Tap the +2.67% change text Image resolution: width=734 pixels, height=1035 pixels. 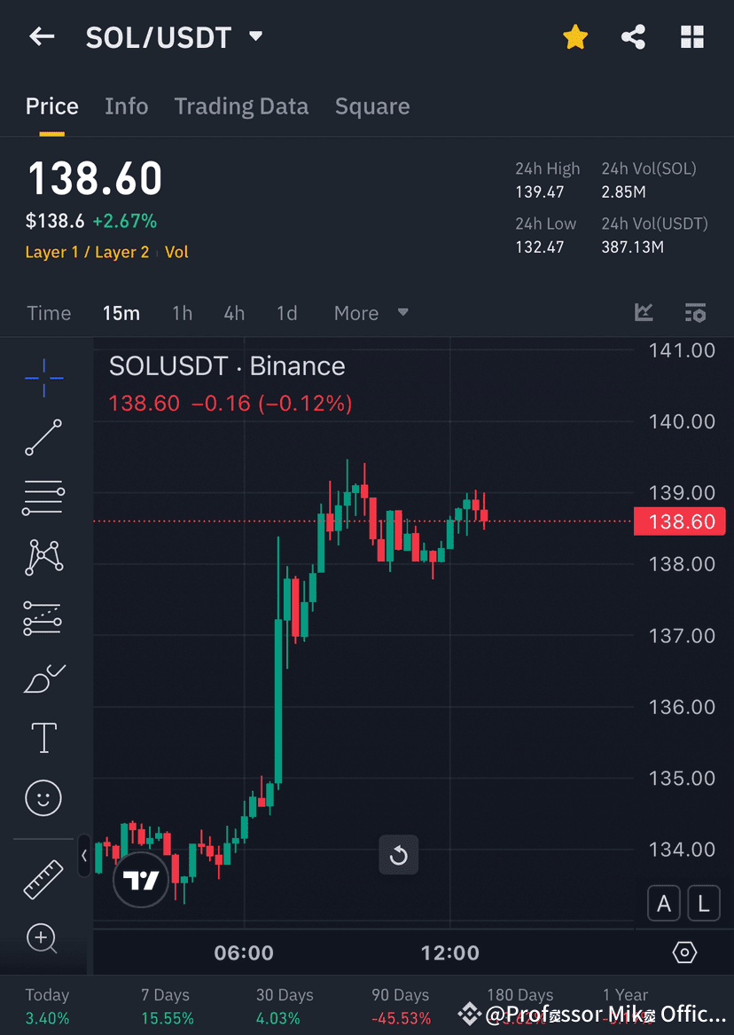(125, 221)
